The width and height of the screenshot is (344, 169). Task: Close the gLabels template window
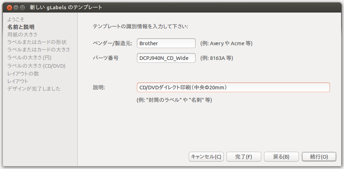9,8
